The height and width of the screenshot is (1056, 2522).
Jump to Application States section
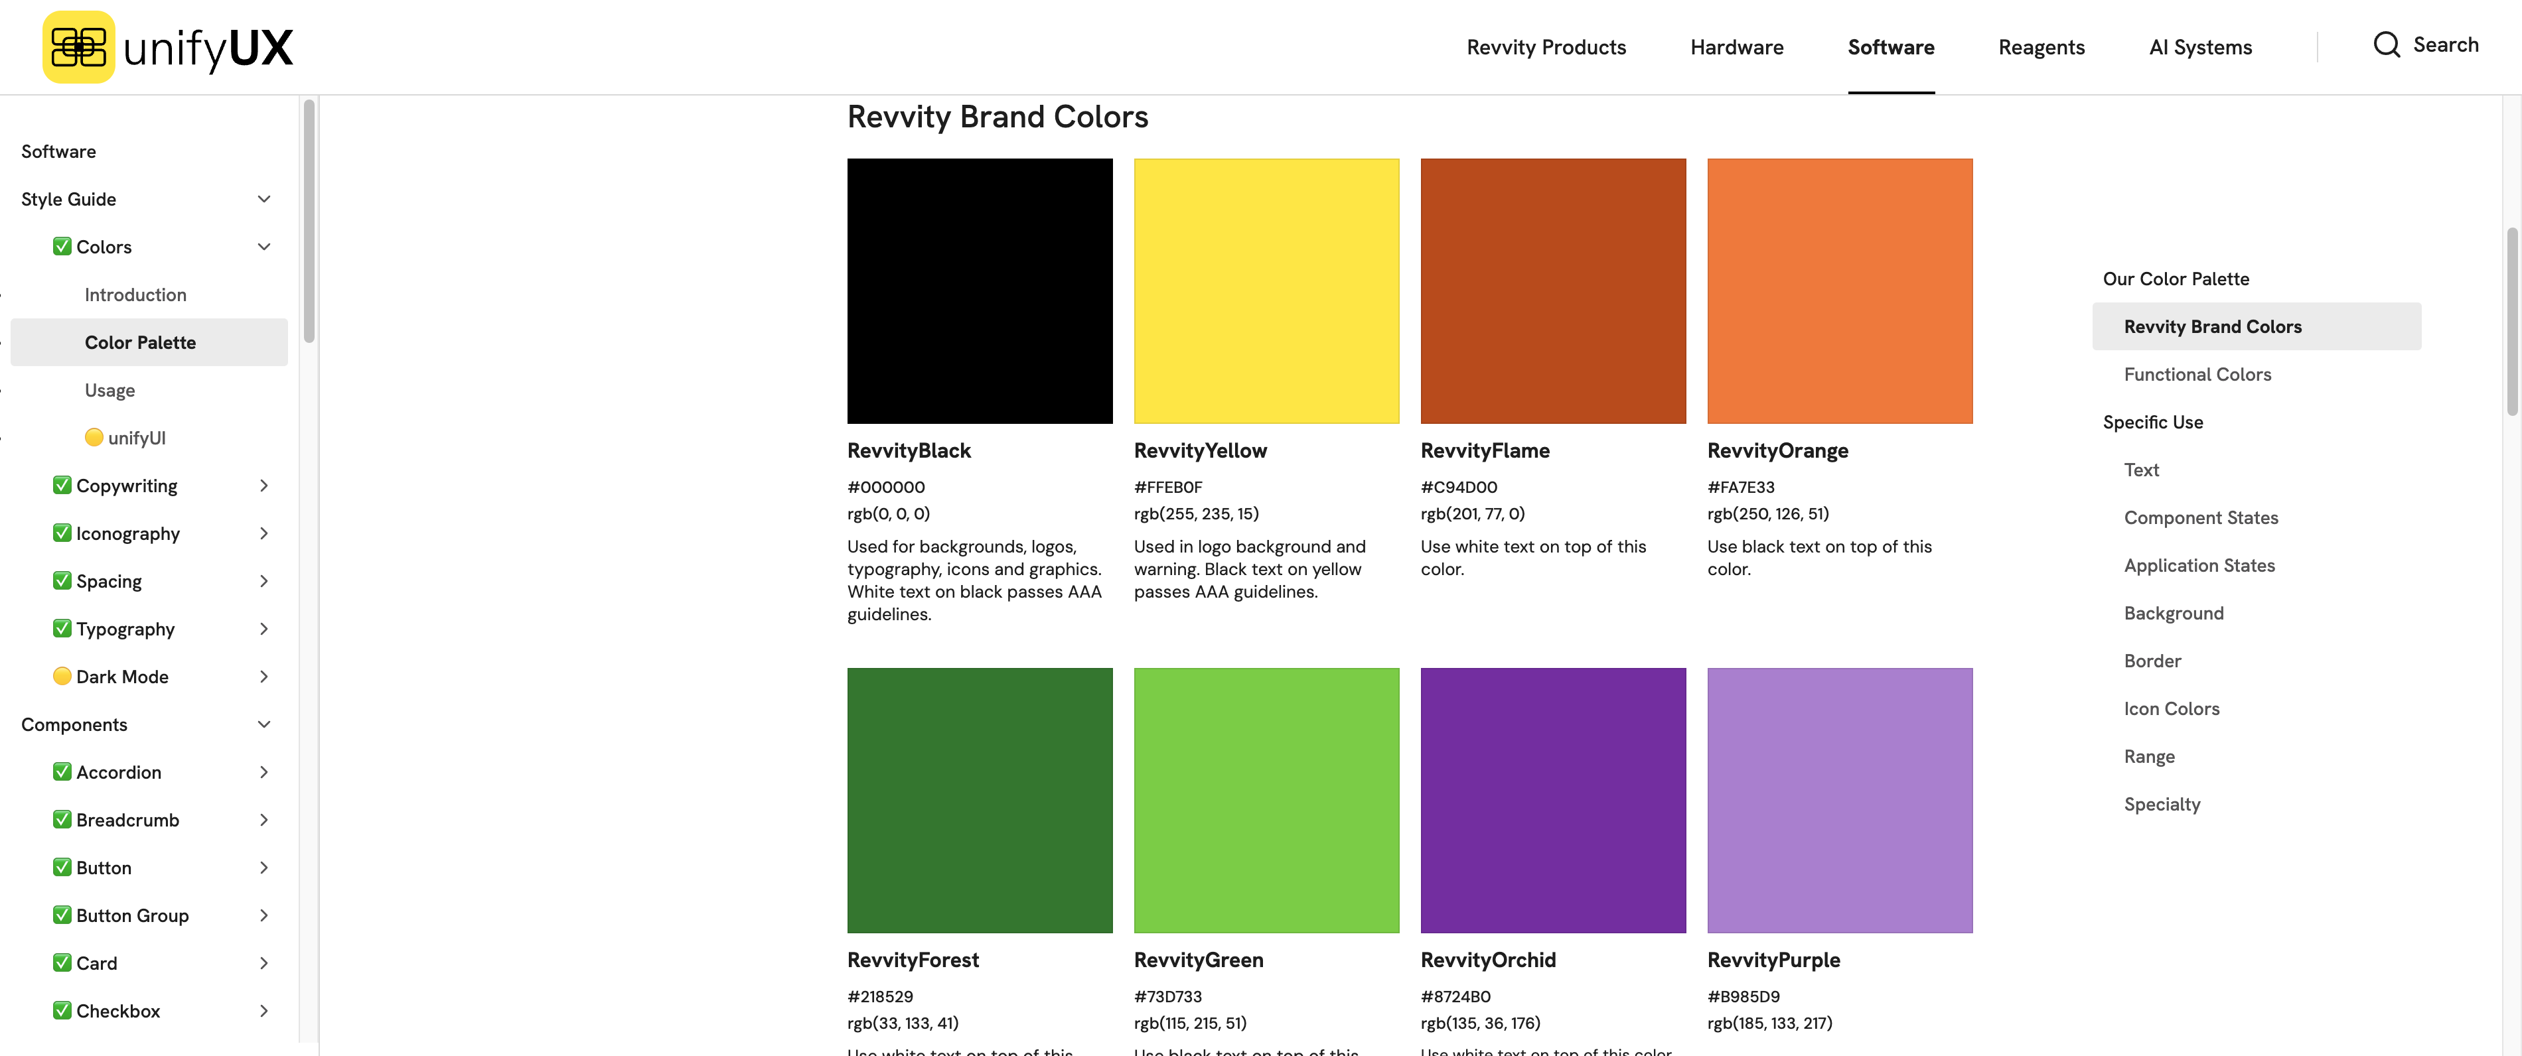(x=2199, y=566)
